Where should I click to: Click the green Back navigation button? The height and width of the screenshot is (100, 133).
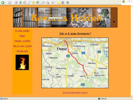[3, 2]
